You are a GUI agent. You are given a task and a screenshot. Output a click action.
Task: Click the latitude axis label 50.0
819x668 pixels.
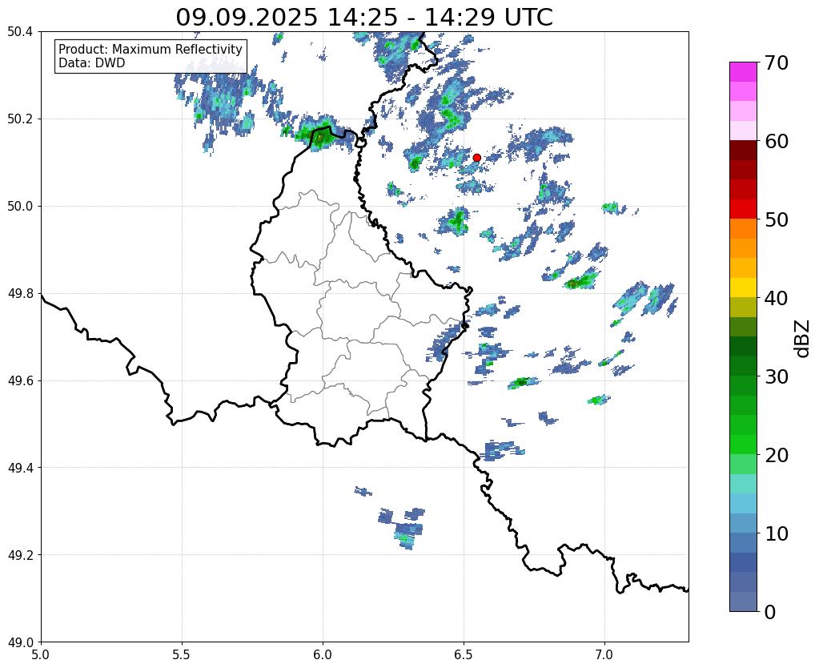[x=20, y=207]
